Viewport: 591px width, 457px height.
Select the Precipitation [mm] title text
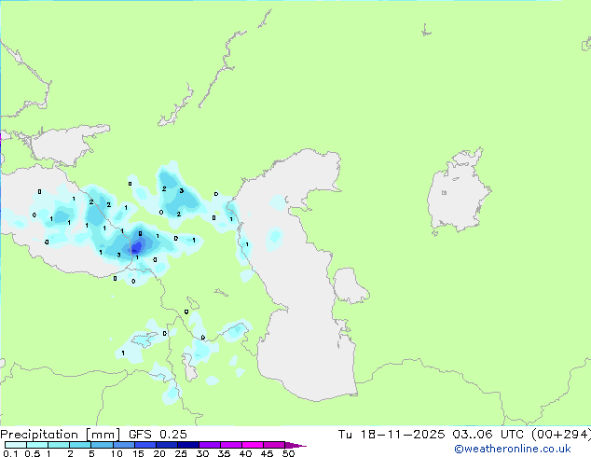(61, 435)
